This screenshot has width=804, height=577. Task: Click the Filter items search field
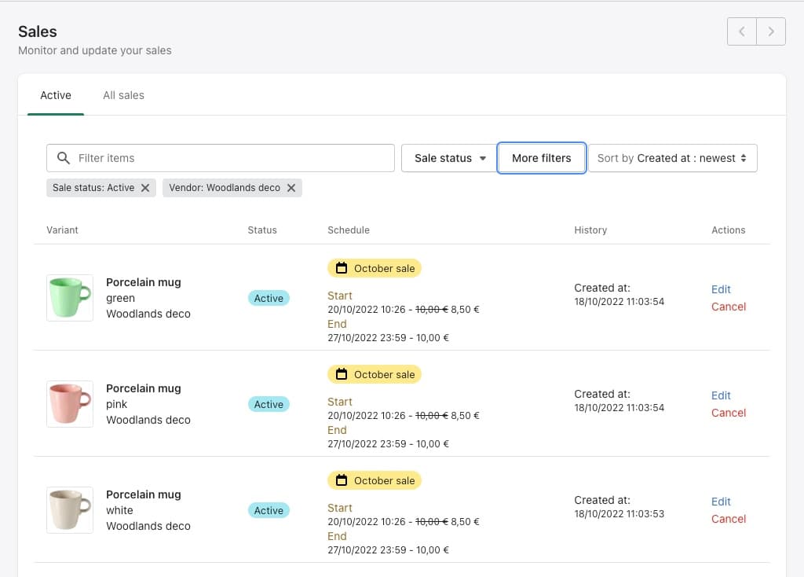[x=232, y=158]
